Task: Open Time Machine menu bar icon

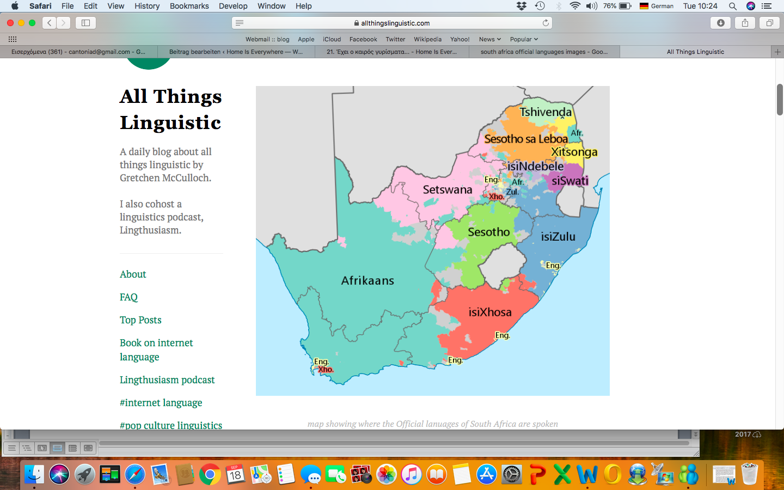Action: (540, 6)
